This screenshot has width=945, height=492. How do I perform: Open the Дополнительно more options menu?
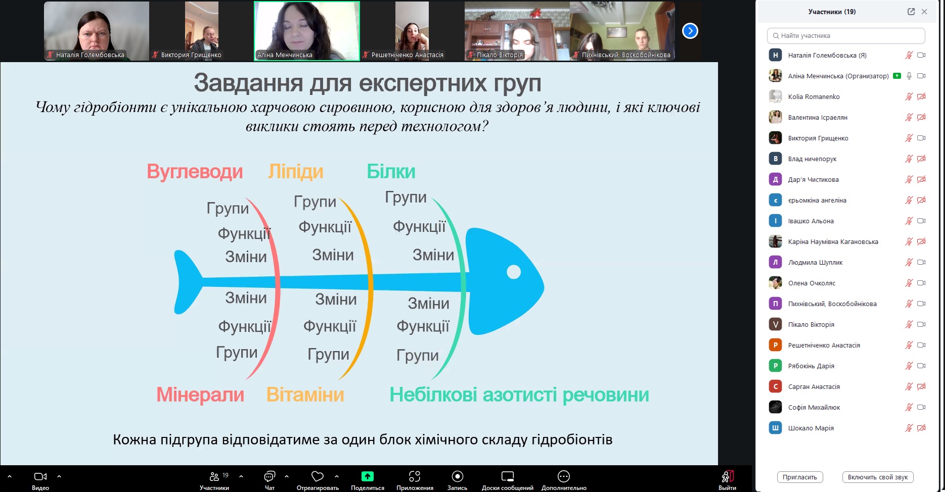point(564,480)
